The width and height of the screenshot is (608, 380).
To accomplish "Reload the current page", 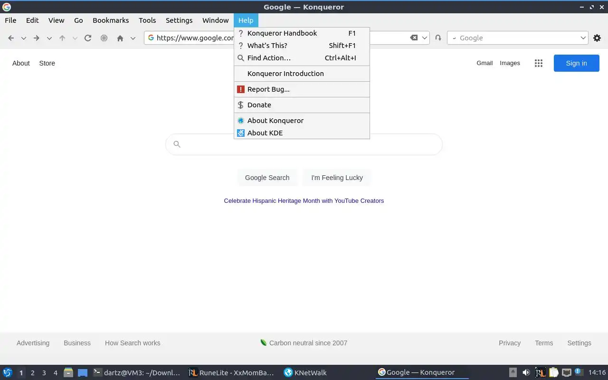I will tap(88, 38).
